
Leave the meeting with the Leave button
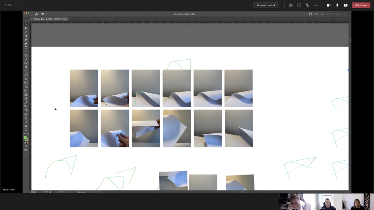tap(361, 5)
